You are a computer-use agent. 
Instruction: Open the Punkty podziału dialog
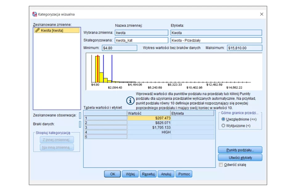click(240, 150)
